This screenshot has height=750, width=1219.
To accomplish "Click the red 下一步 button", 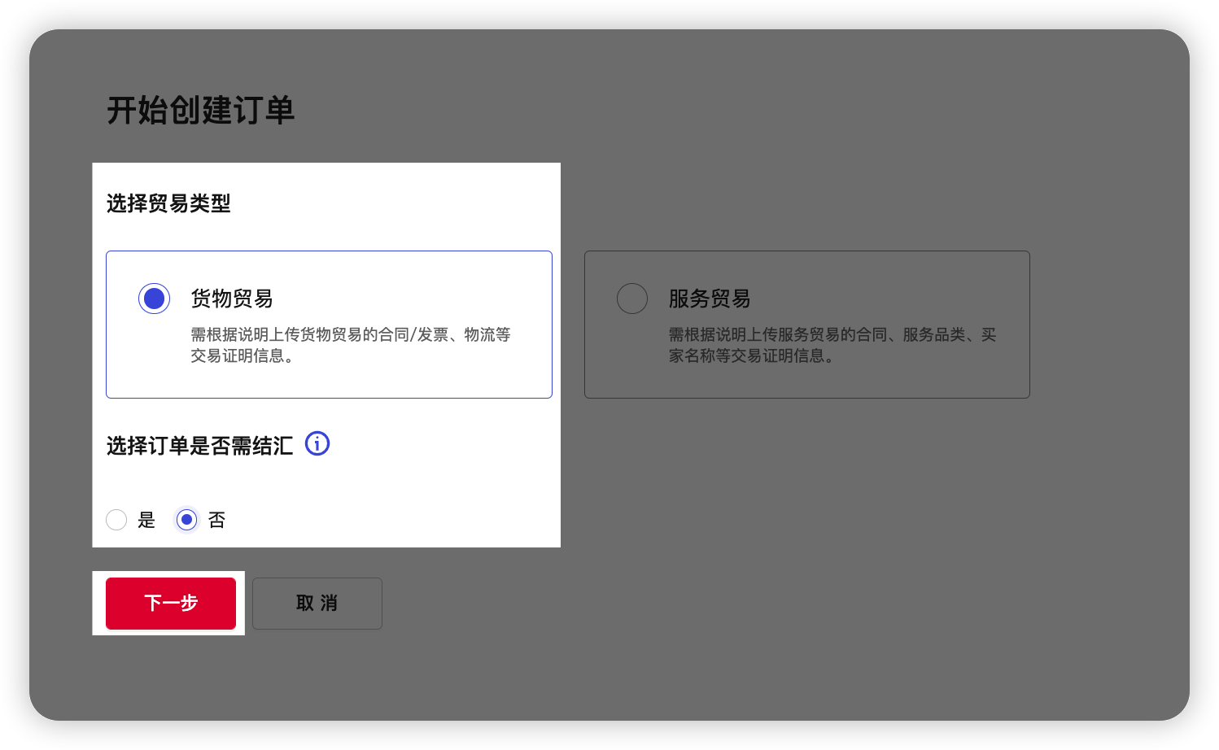I will coord(171,603).
